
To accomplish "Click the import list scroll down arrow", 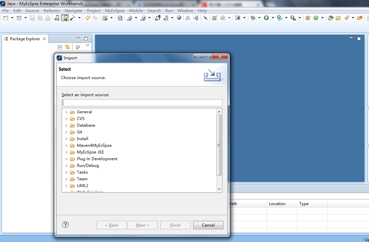I will [x=219, y=189].
